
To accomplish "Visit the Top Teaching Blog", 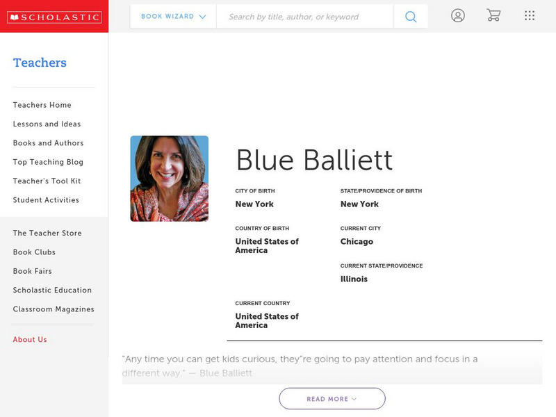I will pos(46,162).
